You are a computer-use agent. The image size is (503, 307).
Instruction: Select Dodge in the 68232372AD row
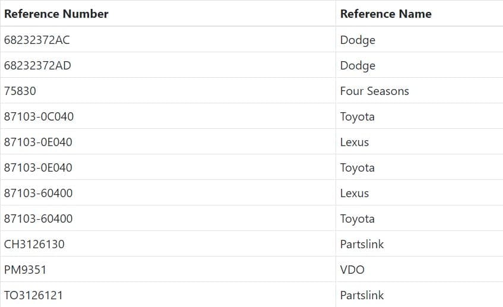pos(358,66)
